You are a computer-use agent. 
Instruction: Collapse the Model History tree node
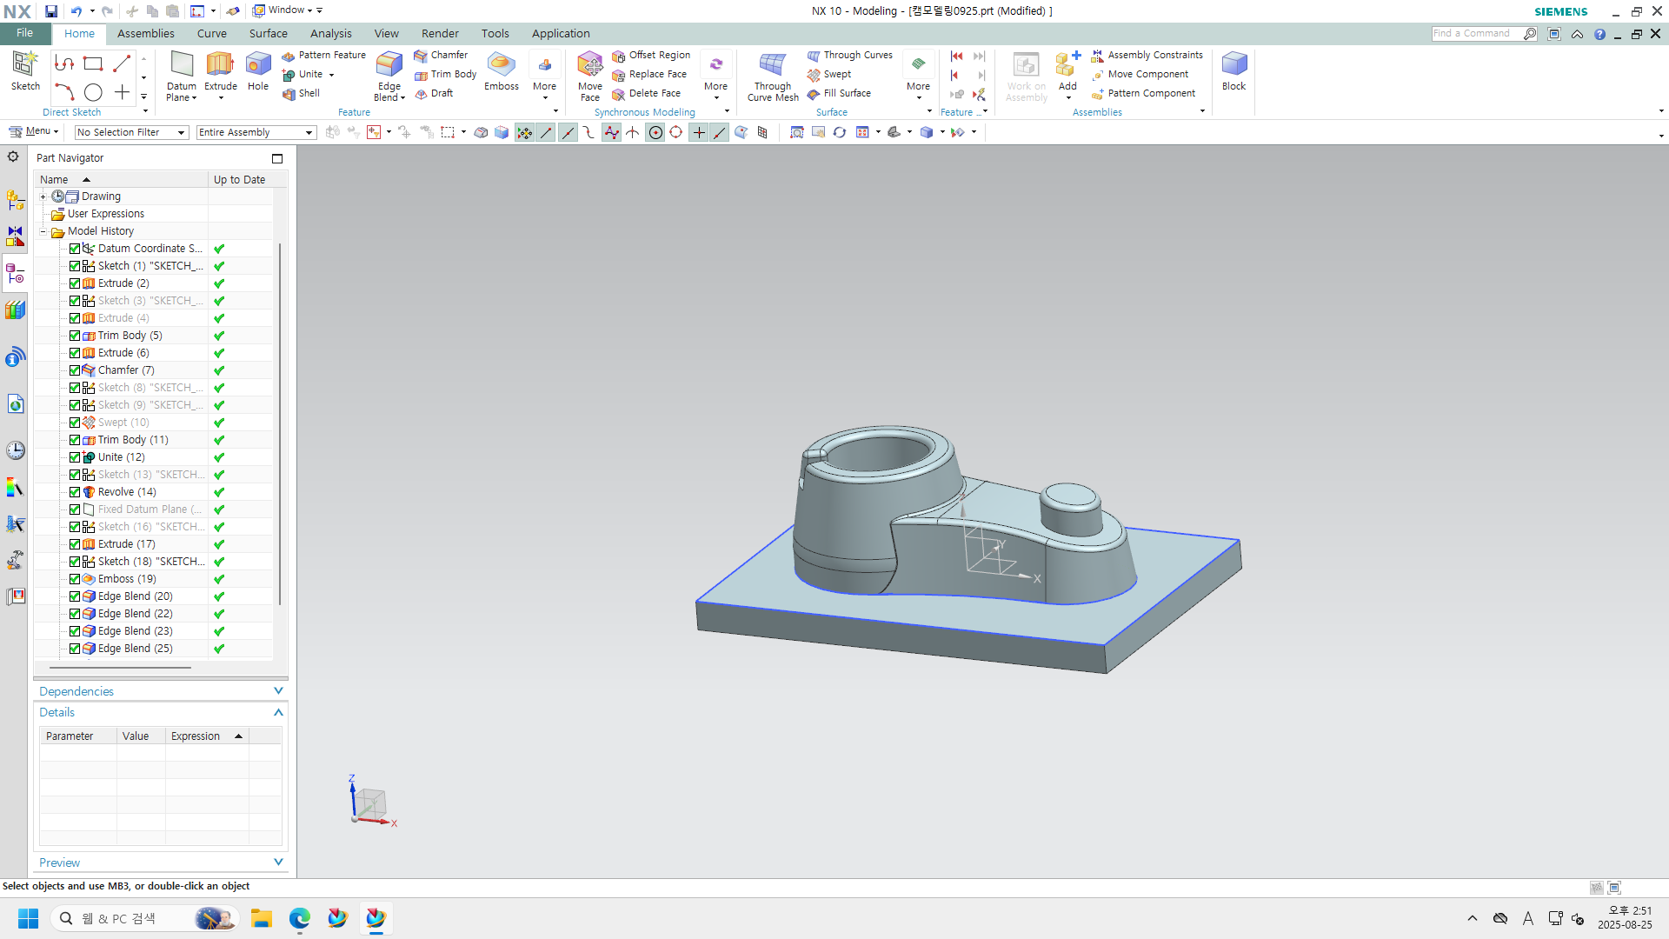[43, 231]
